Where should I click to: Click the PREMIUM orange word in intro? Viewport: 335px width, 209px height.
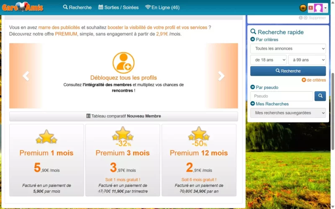tap(66, 34)
